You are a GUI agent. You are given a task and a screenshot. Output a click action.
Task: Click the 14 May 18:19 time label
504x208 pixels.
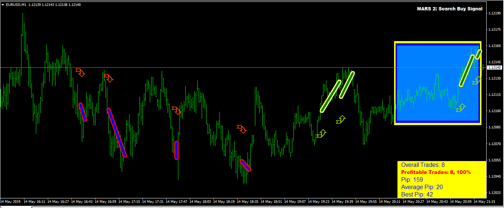pyautogui.click(x=224, y=202)
